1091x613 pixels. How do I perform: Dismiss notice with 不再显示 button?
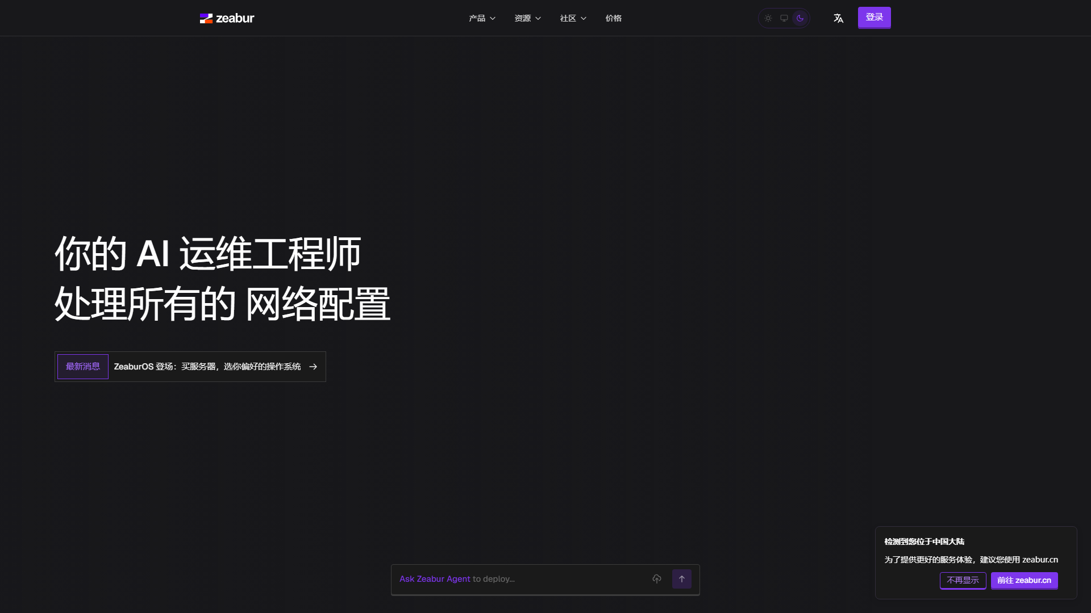coord(963,580)
